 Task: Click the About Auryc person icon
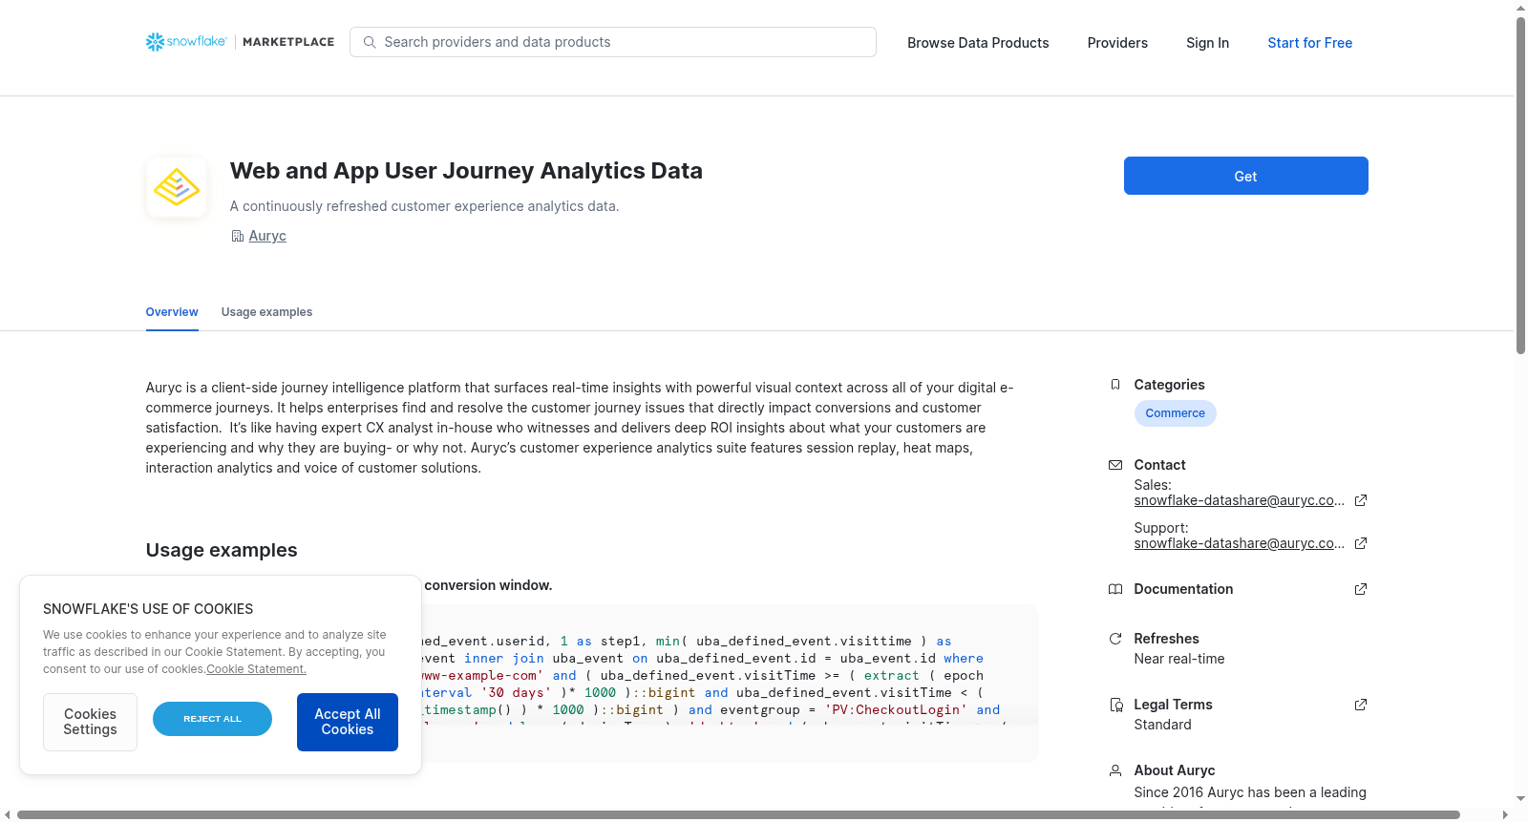pyautogui.click(x=1115, y=770)
